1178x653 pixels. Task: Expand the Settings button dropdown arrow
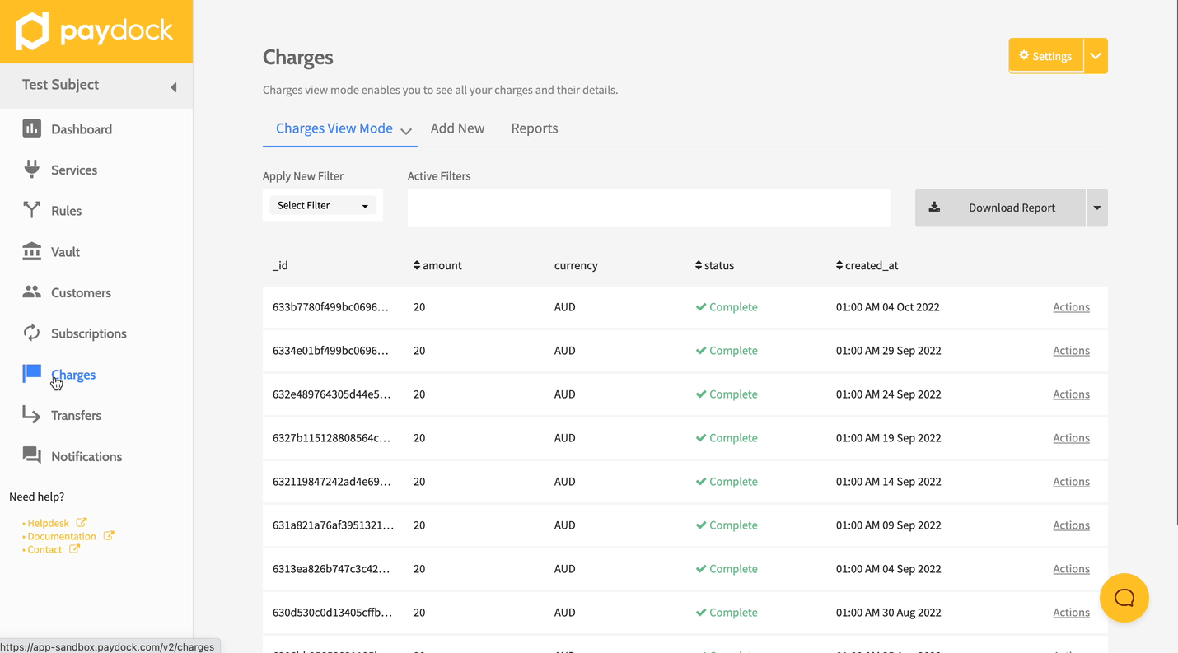(1096, 56)
